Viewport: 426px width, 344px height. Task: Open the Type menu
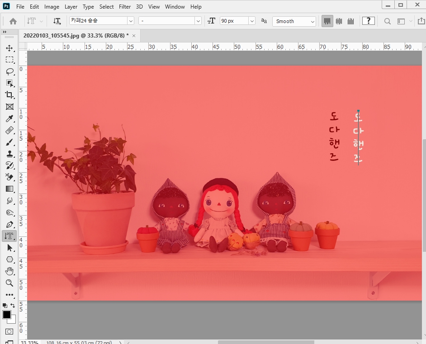(88, 7)
